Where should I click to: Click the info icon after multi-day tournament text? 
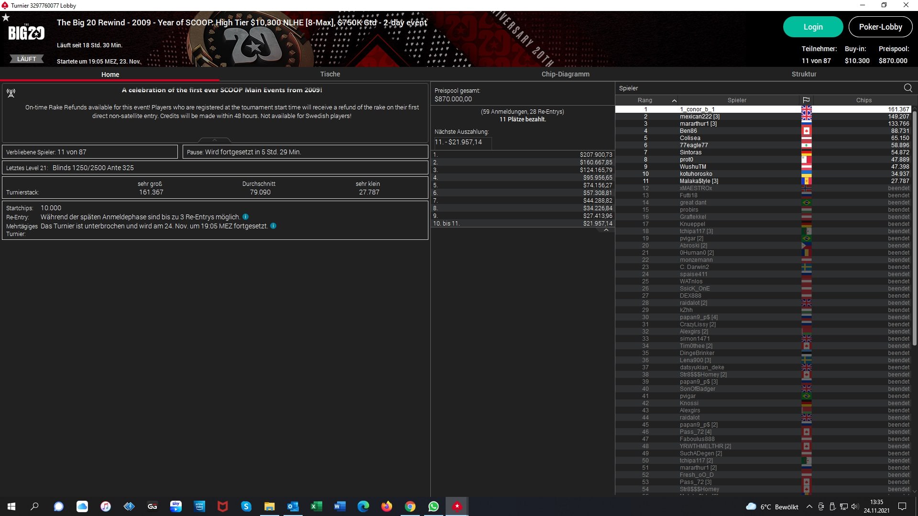pyautogui.click(x=273, y=226)
